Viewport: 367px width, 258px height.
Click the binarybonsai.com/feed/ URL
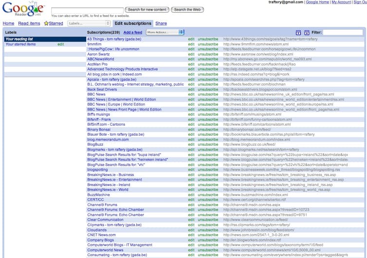point(247,129)
